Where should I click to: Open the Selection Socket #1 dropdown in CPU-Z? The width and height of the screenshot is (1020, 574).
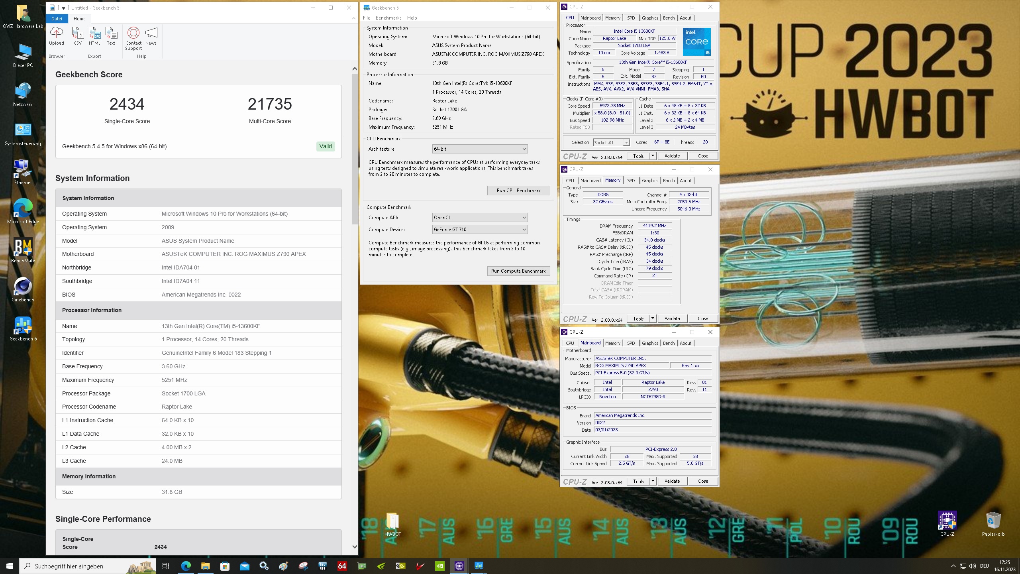coord(611,142)
